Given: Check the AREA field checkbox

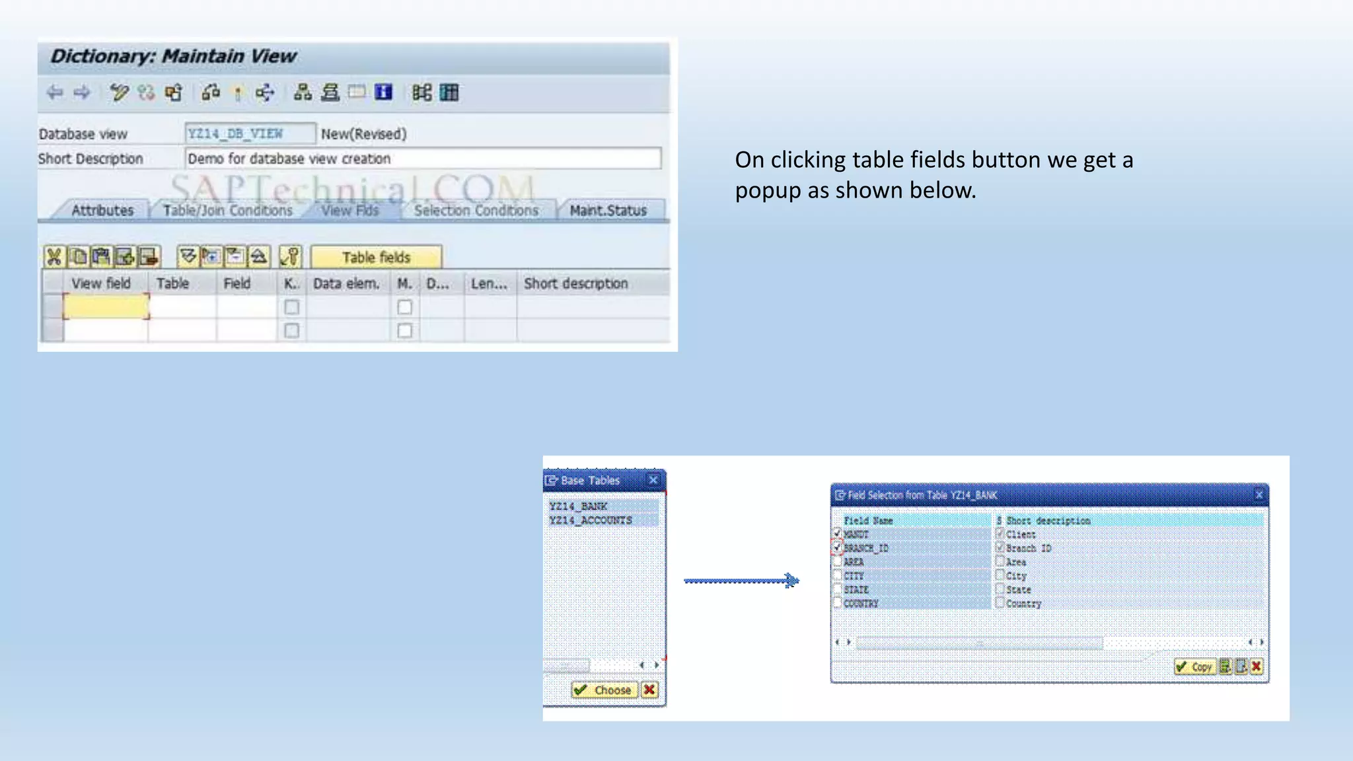Looking at the screenshot, I should pyautogui.click(x=838, y=562).
